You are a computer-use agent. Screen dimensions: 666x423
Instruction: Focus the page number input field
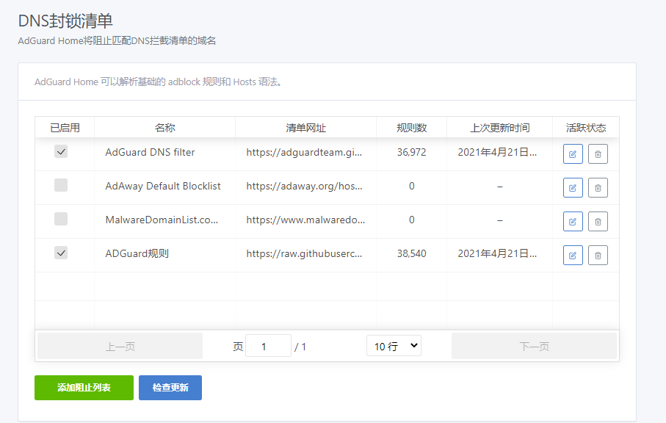[x=268, y=346]
